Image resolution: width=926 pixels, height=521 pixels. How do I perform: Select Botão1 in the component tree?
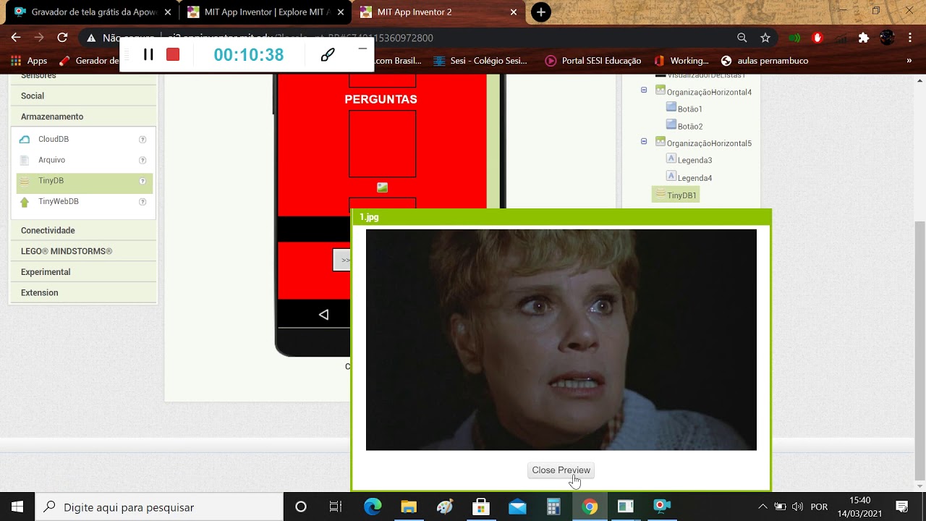[684, 109]
